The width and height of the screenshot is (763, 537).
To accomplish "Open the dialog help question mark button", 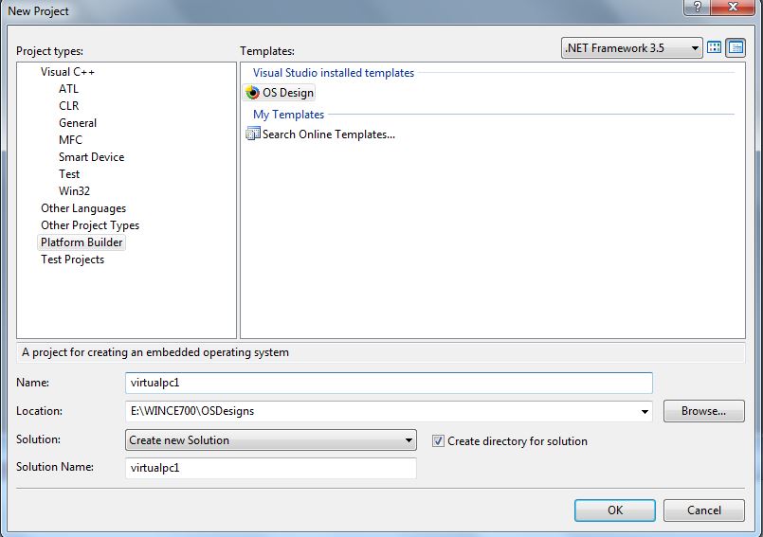I will tap(698, 8).
